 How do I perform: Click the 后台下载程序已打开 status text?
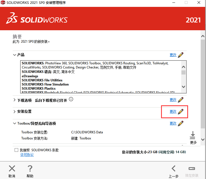[x=51, y=101]
